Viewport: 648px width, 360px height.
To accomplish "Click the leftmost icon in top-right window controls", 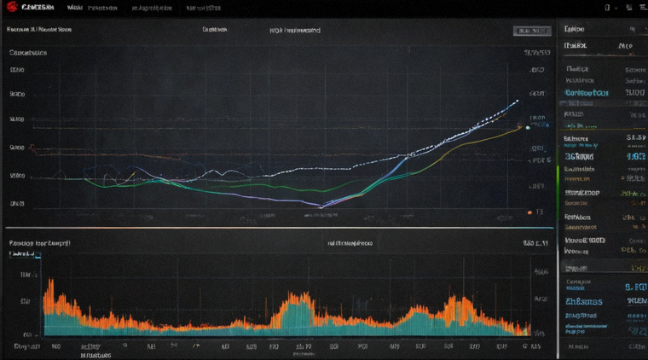I will (607, 8).
